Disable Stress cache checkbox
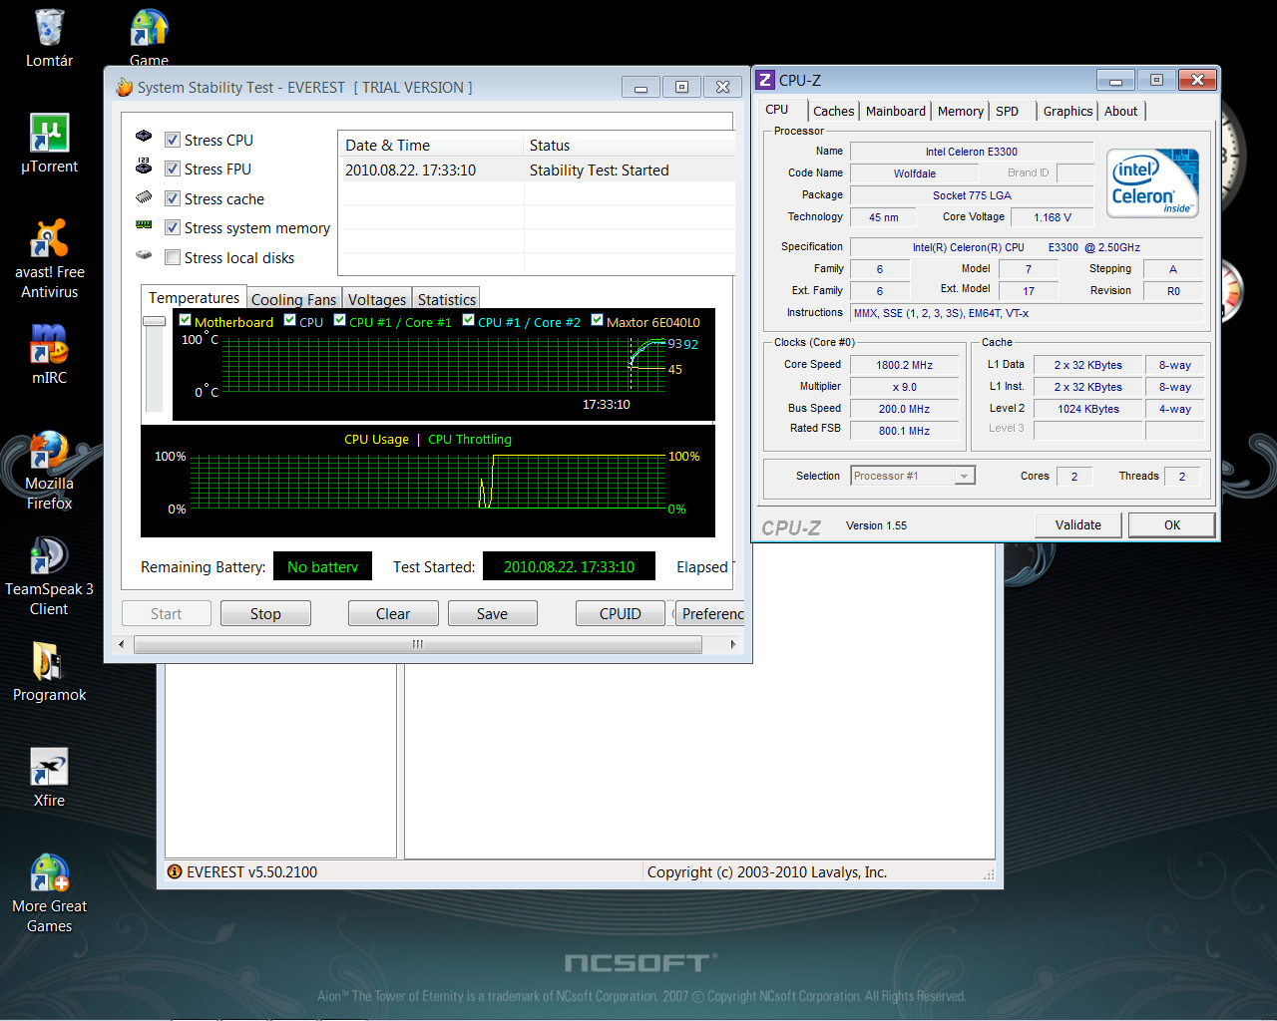Viewport: 1277px width, 1021px height. click(173, 198)
